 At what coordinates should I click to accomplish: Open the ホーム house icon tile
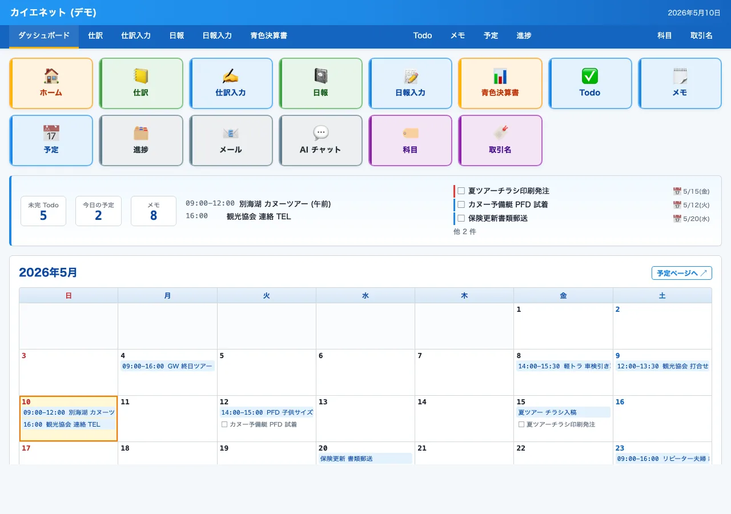pyautogui.click(x=51, y=83)
